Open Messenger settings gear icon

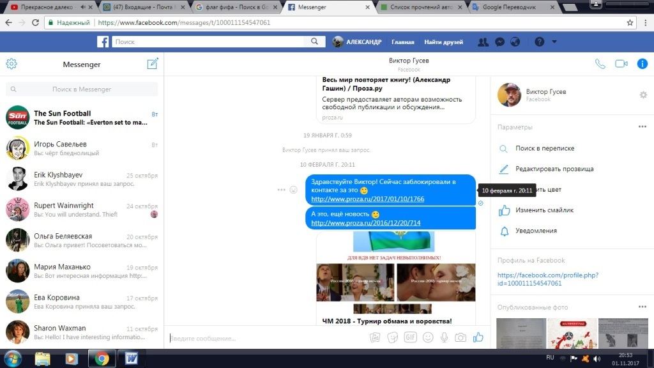(x=11, y=64)
